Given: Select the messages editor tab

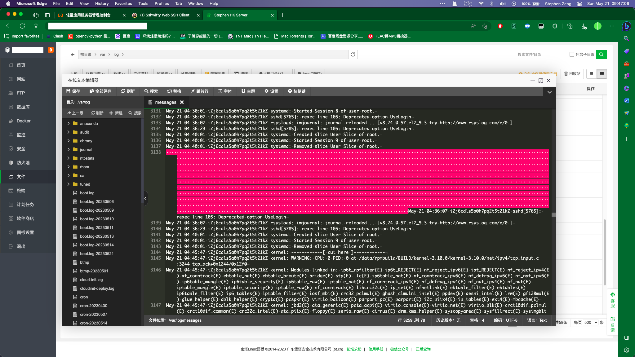Looking at the screenshot, I should (x=166, y=102).
